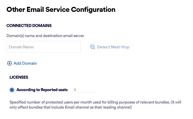193x119 pixels.
Task: Click the Detect Next-Hop magnifier icon
Action: (x=92, y=47)
